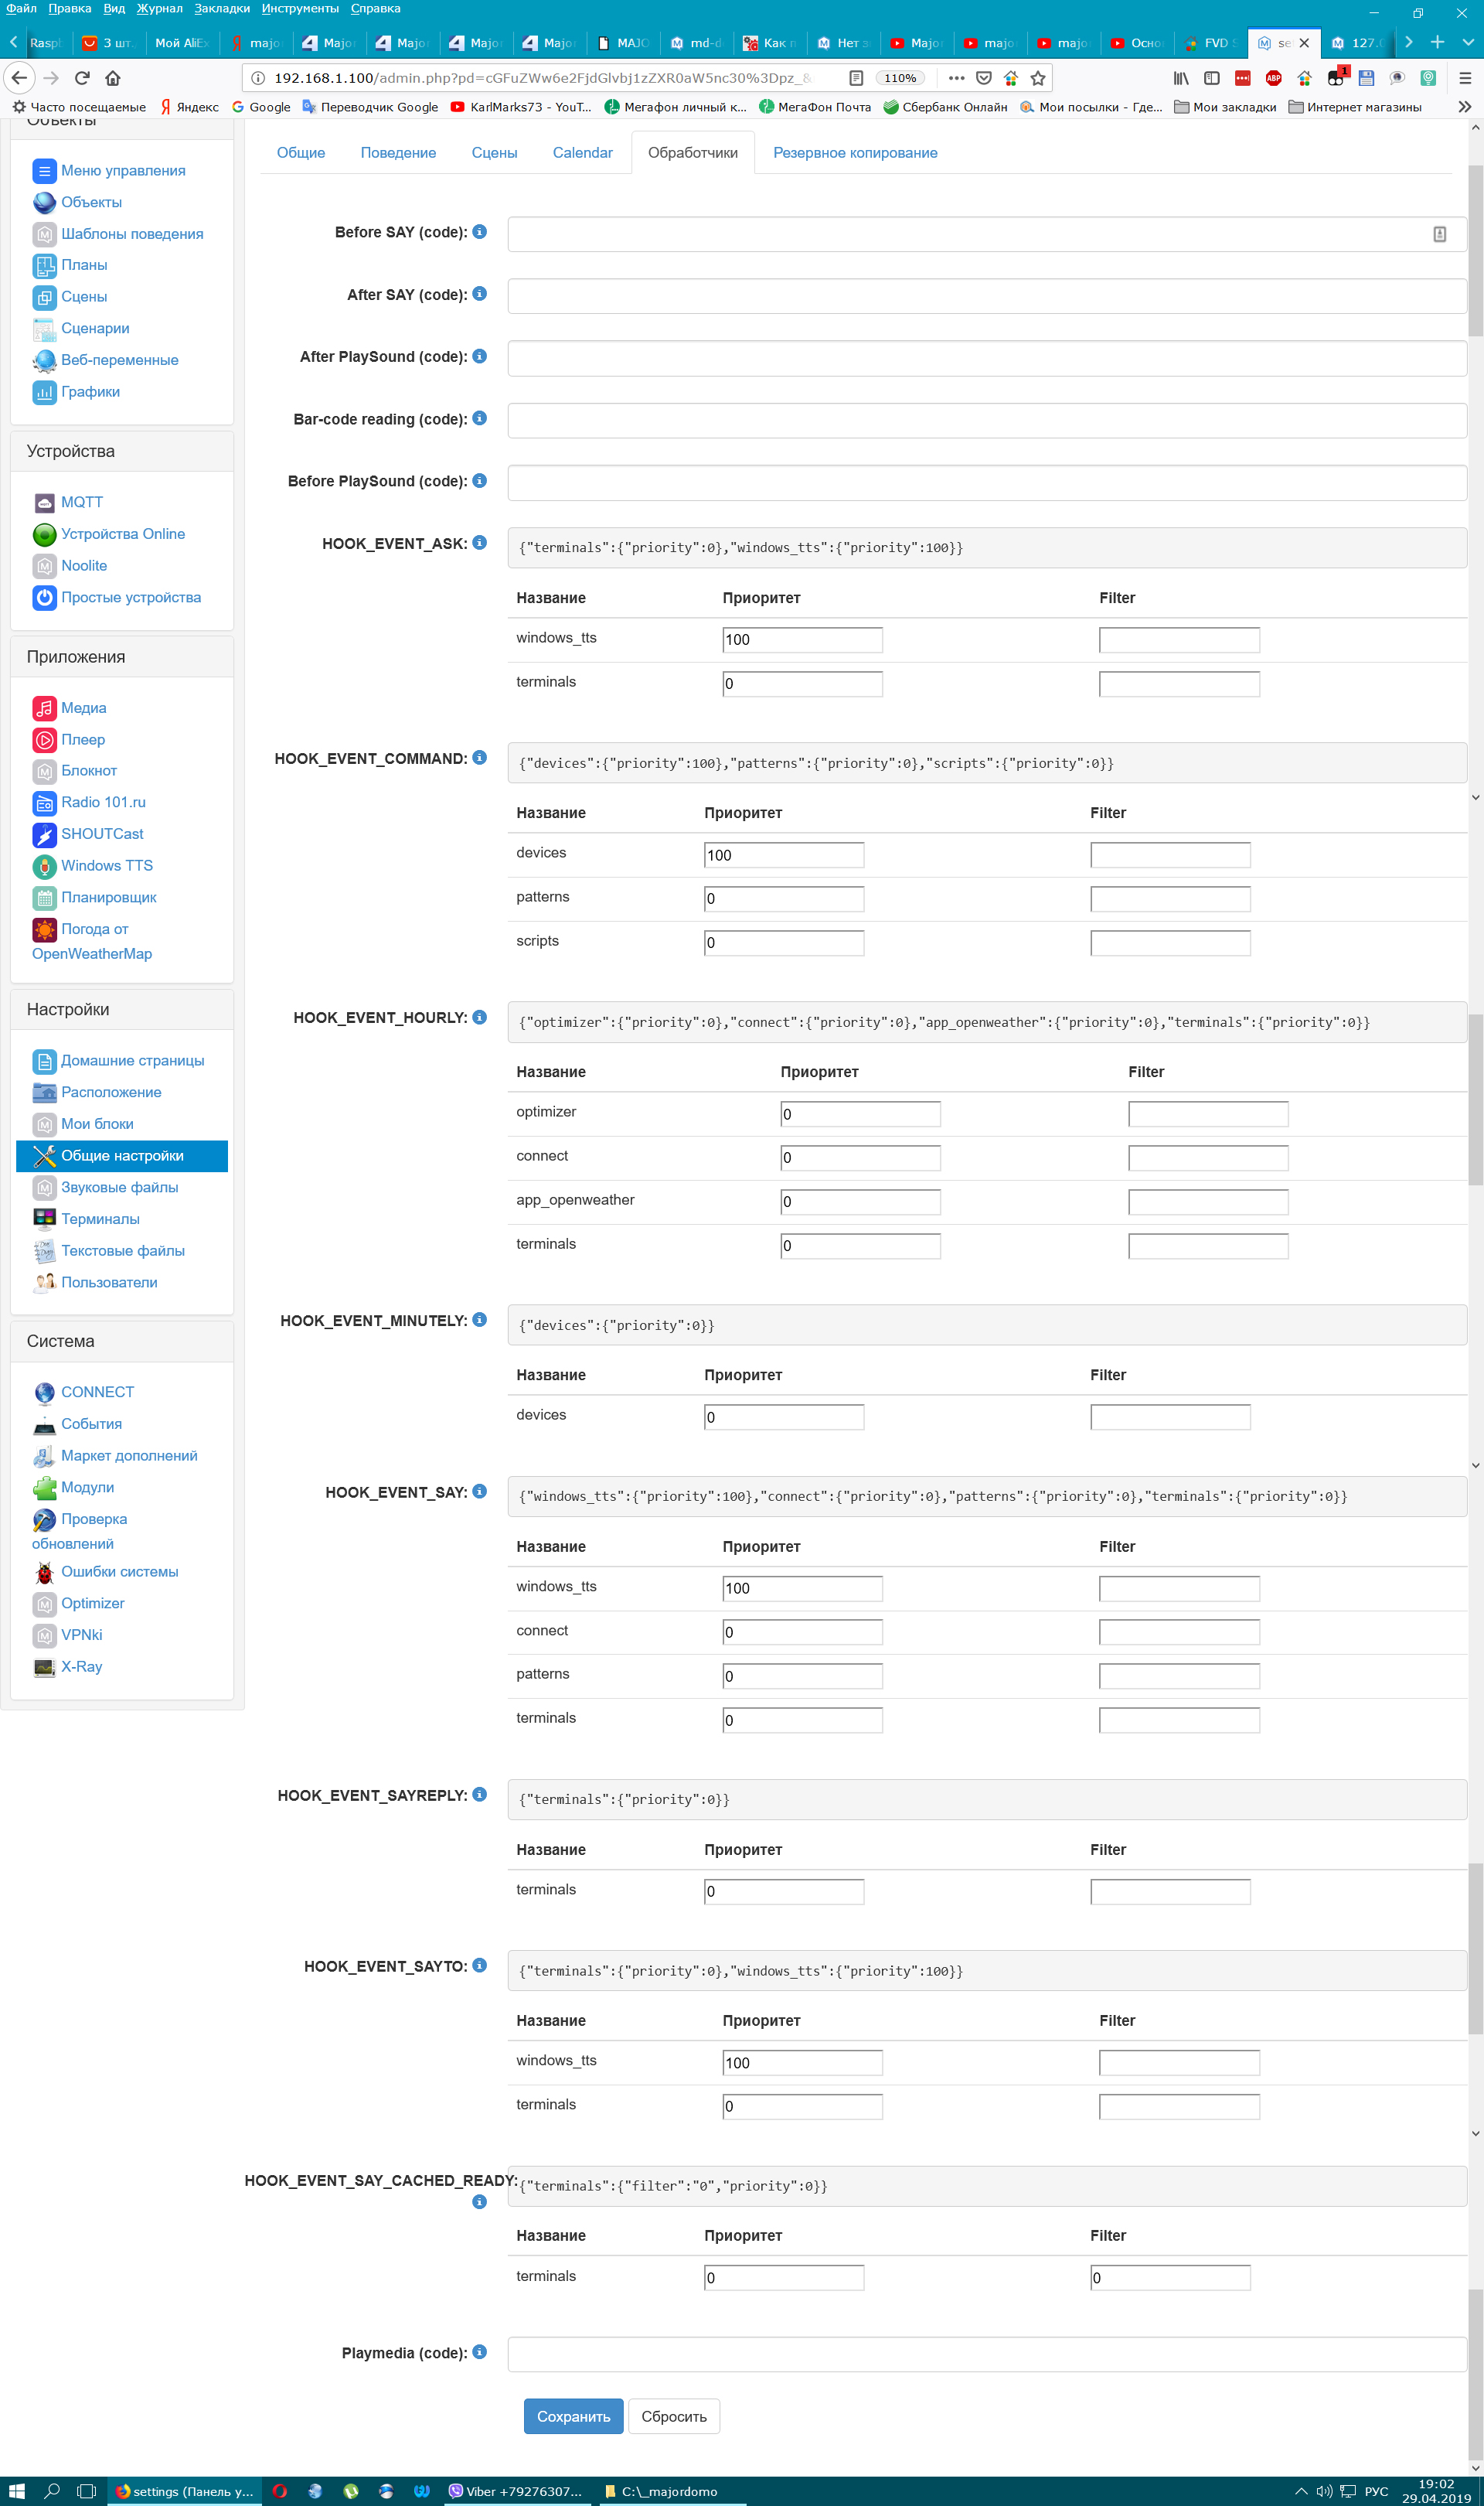Expand page actions three-dots menu

pos(956,78)
